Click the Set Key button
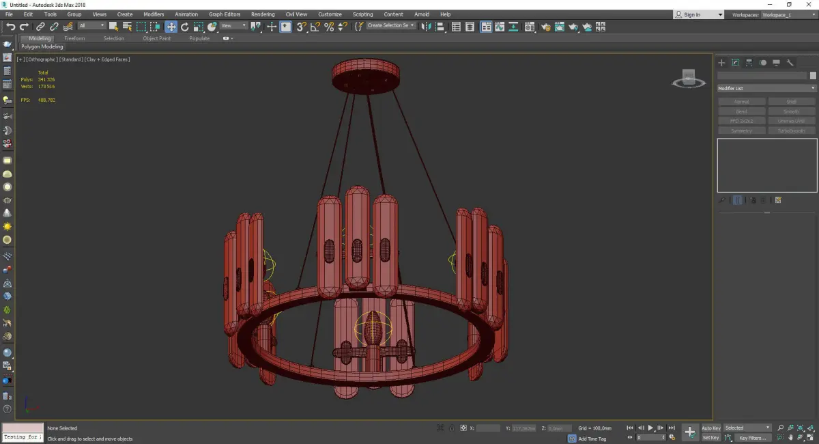The width and height of the screenshot is (819, 444). coord(711,438)
